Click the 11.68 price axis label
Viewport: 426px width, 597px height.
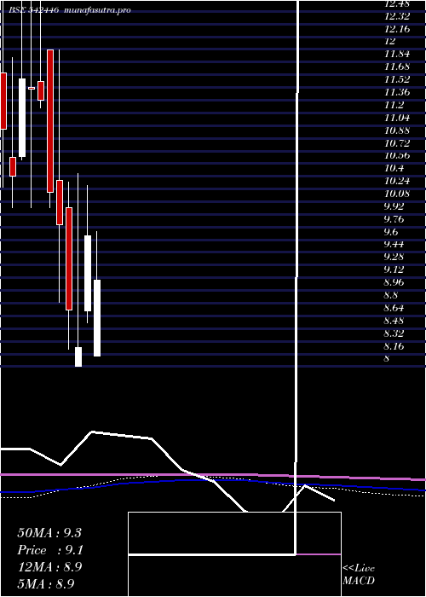click(397, 67)
